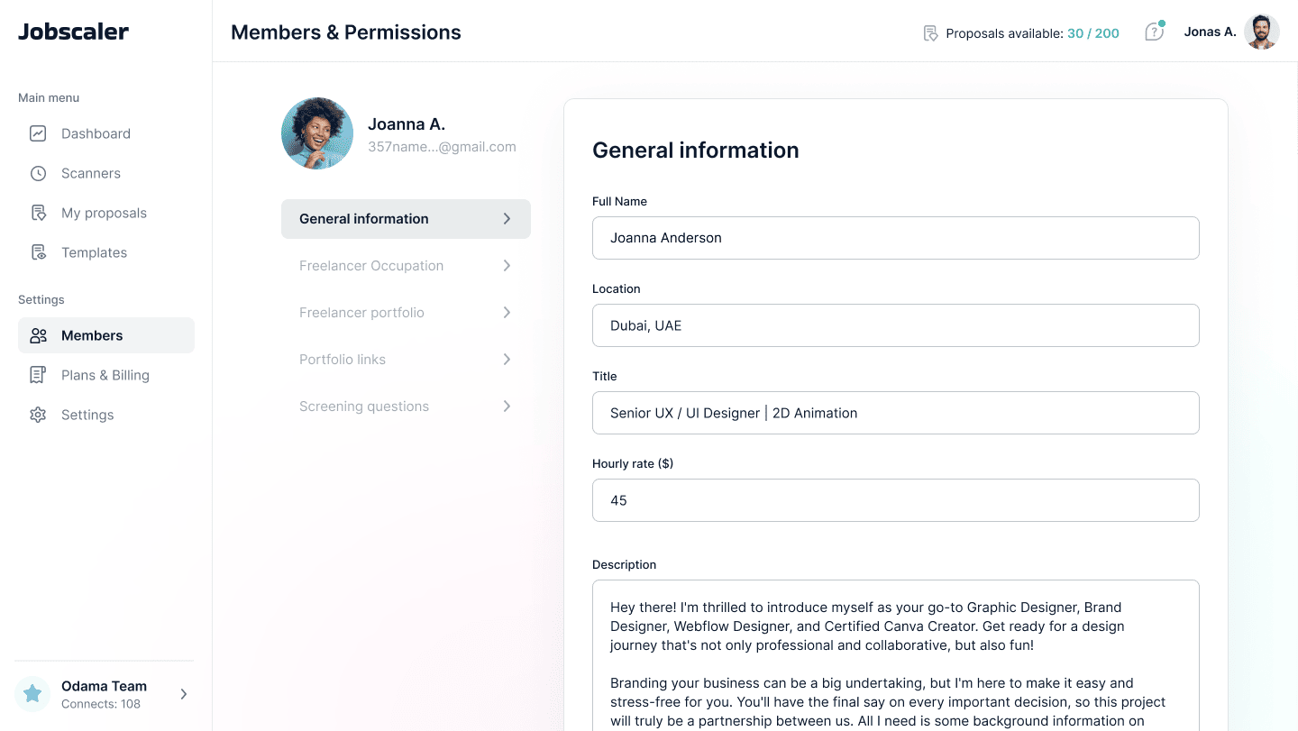Click the Joanna A. name heading
This screenshot has width=1298, height=731.
pos(407,124)
